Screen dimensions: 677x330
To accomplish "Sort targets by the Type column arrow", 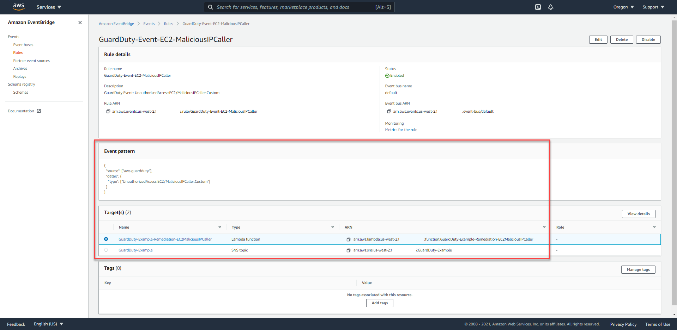I will click(333, 227).
